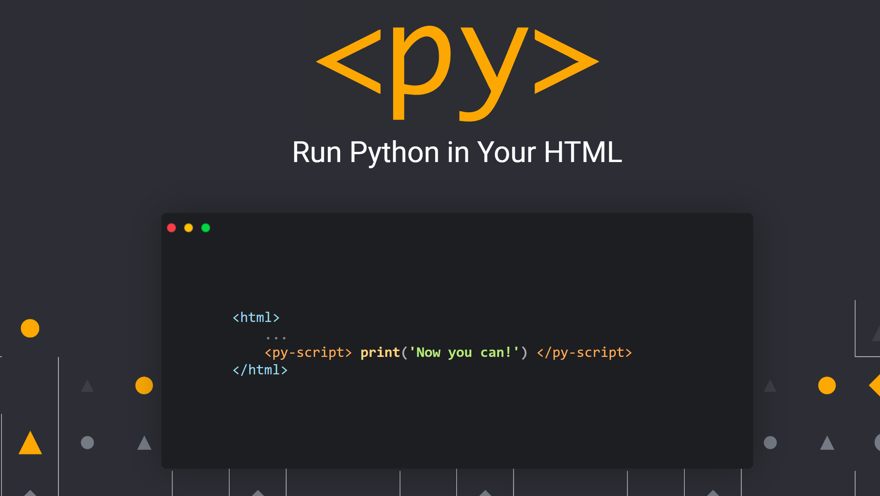Click the orange circle beside code window's left edge
This screenshot has width=880, height=496.
(144, 385)
